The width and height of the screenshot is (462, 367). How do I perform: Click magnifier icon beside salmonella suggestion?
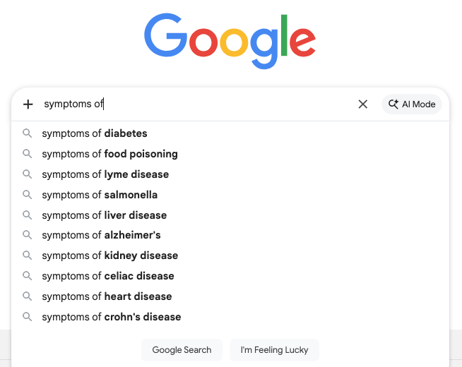[28, 195]
